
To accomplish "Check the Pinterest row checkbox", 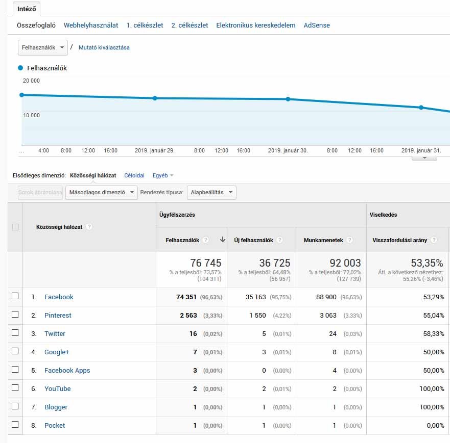I will tap(15, 315).
